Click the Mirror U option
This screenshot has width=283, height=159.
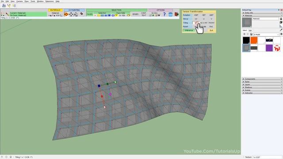(x=204, y=19)
